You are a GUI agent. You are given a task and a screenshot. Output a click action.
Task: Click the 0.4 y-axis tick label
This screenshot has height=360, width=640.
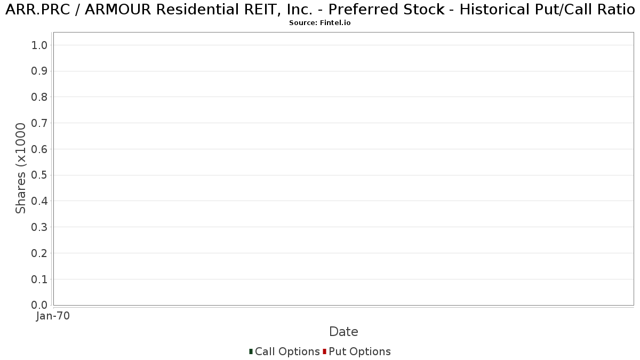pos(39,201)
